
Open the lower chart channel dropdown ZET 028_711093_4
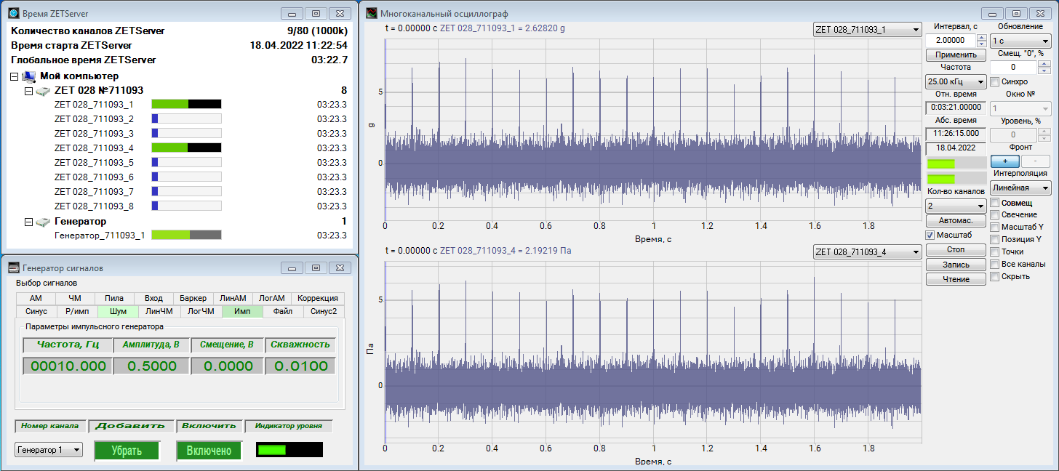point(867,252)
